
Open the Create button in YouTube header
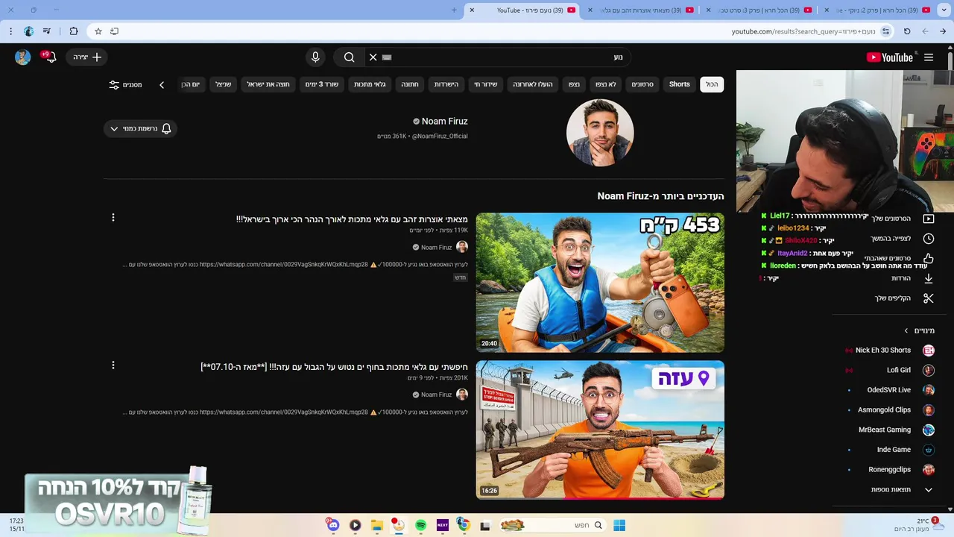pyautogui.click(x=87, y=57)
